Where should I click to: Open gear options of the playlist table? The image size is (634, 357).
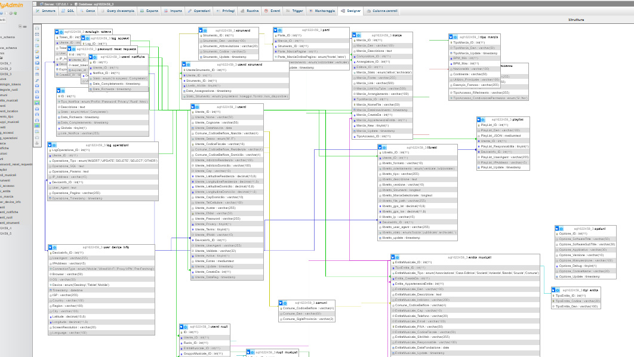(483, 119)
